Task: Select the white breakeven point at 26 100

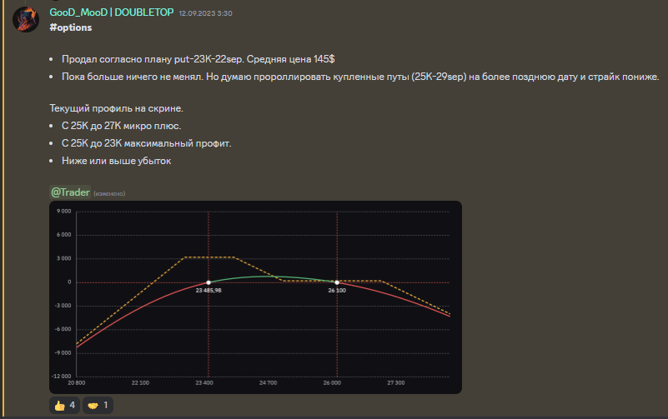Action: point(337,282)
